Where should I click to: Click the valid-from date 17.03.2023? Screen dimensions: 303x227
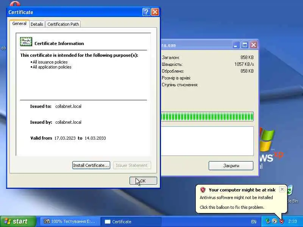tap(65, 138)
